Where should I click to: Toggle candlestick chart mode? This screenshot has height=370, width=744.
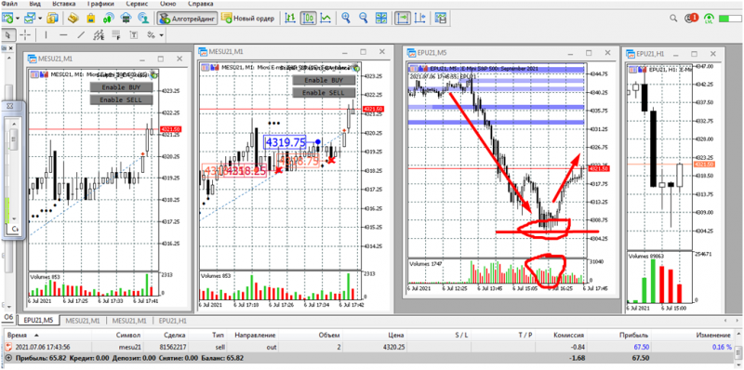309,18
